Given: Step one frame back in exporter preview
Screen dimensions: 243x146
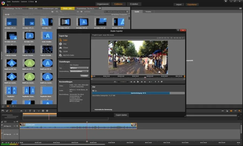Looking at the screenshot, I should point(134,82).
